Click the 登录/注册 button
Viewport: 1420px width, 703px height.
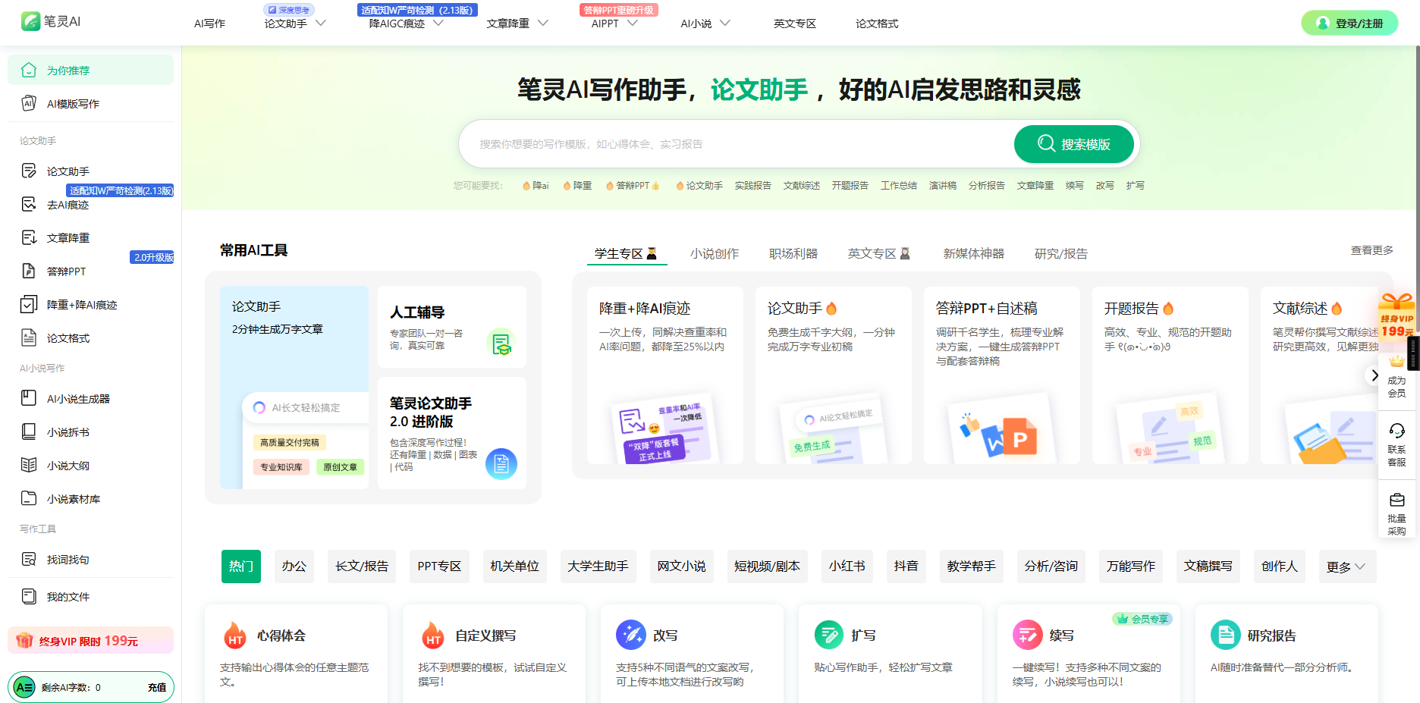(x=1349, y=24)
